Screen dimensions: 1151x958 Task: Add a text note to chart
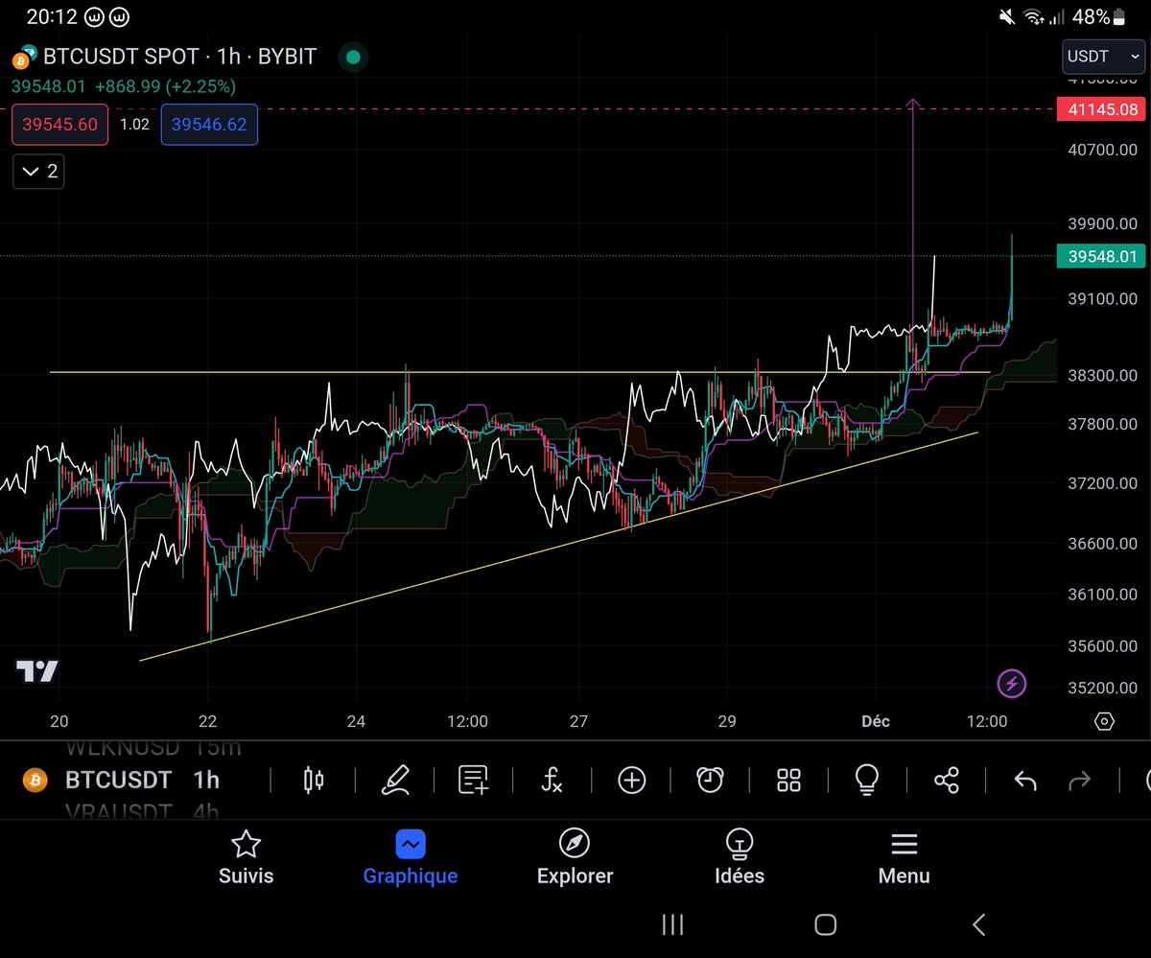[x=473, y=781]
